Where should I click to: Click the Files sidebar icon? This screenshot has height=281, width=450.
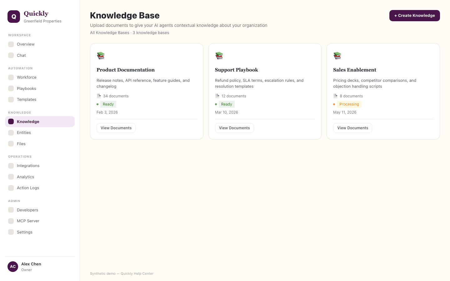[x=11, y=144]
